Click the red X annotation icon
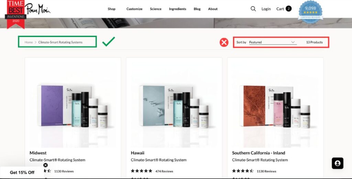 (224, 42)
